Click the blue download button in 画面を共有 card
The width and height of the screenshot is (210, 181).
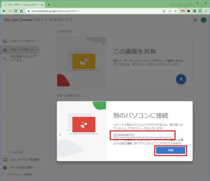[x=181, y=79]
